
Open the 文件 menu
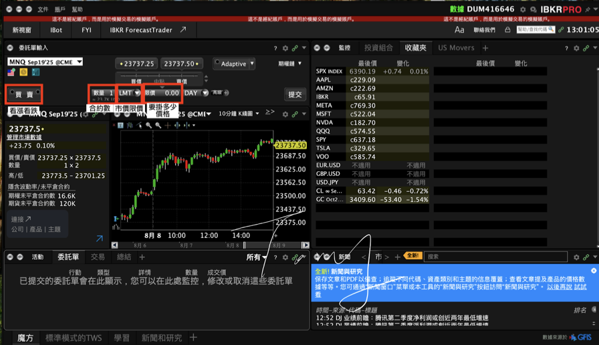coord(43,9)
